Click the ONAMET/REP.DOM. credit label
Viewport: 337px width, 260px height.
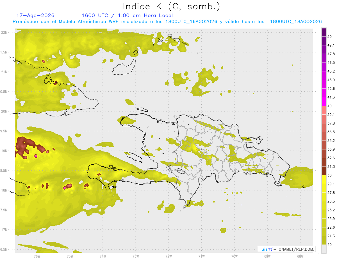click(296, 249)
